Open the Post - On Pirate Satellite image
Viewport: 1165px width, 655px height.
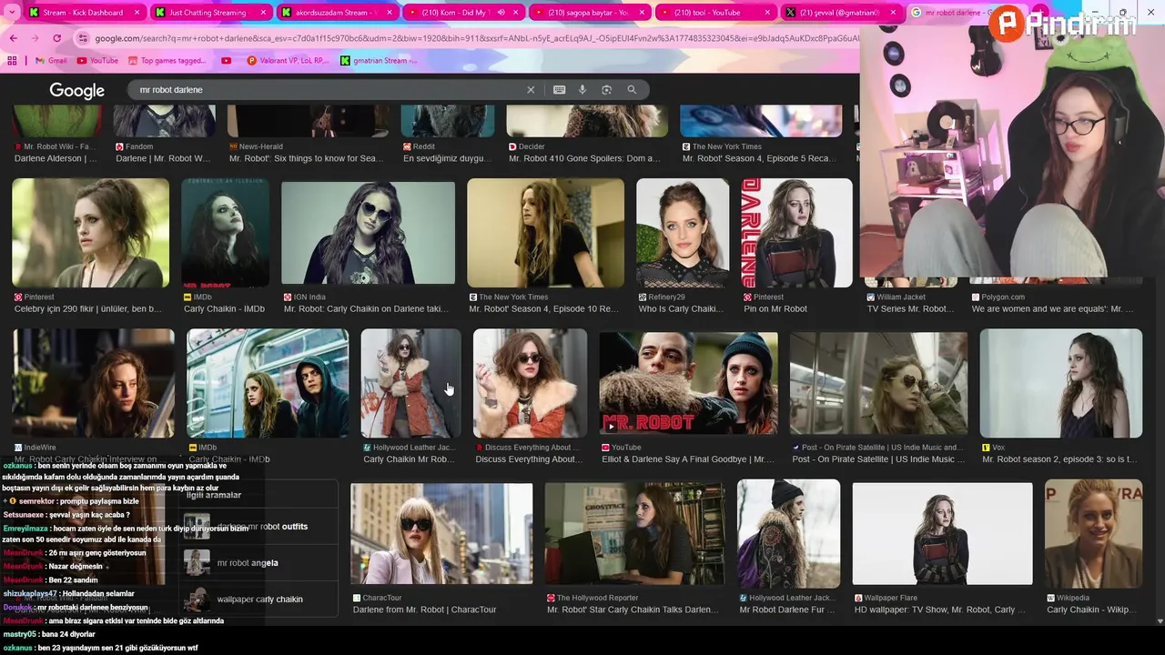coord(878,383)
